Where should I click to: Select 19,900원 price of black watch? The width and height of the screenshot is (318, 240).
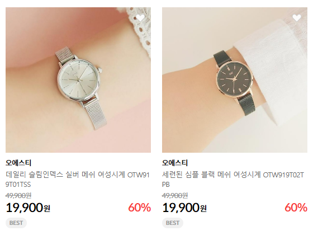pos(184,208)
